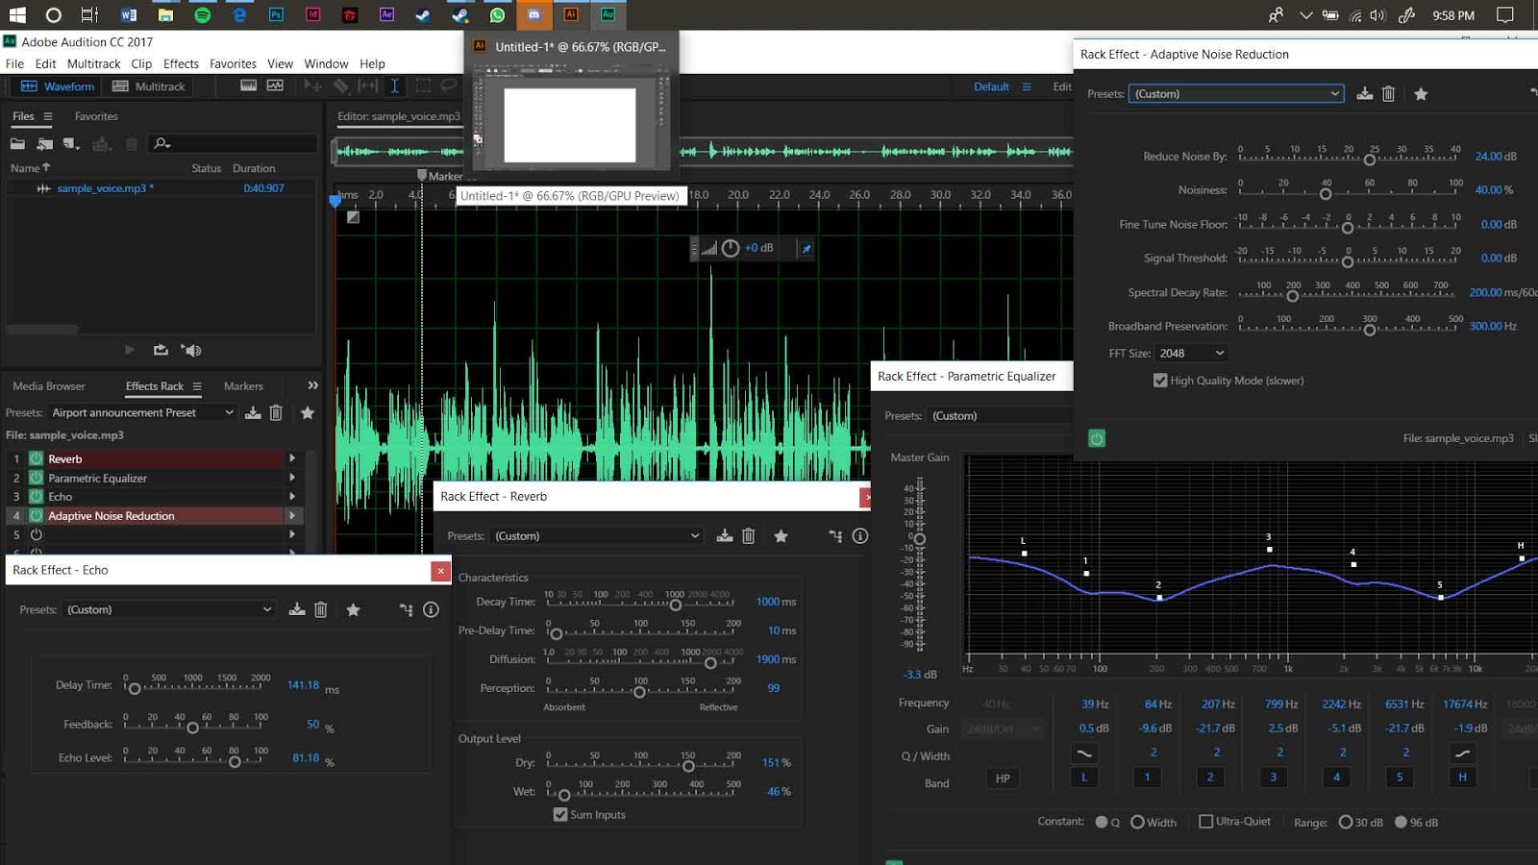Open a file using the Files panel folder icon

[19, 144]
